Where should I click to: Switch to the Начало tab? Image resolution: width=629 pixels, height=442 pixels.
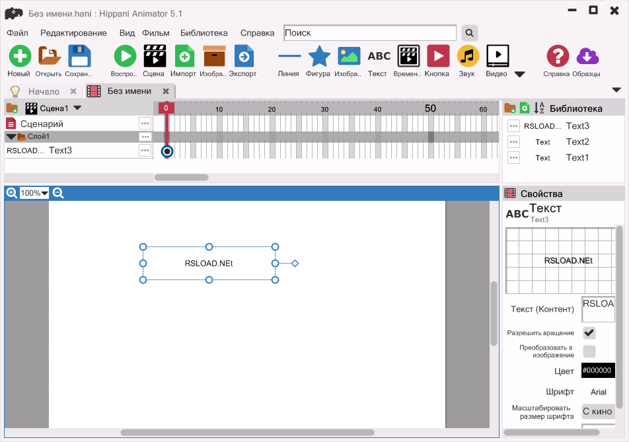(x=44, y=91)
